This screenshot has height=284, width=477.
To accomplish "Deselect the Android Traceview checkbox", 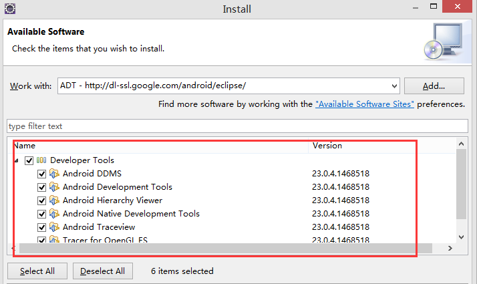I will [42, 227].
